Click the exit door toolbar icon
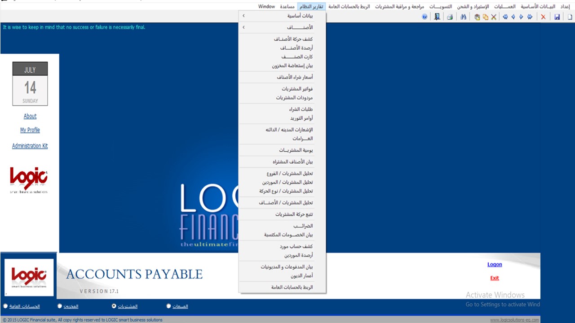The height and width of the screenshot is (323, 575). pyautogui.click(x=437, y=17)
